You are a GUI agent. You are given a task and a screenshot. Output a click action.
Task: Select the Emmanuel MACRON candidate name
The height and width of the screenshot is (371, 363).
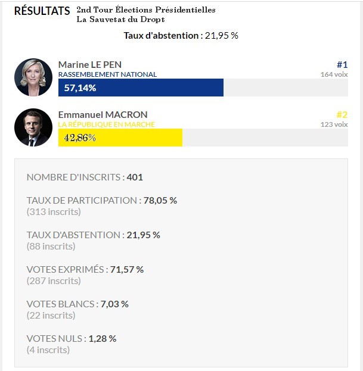click(103, 114)
